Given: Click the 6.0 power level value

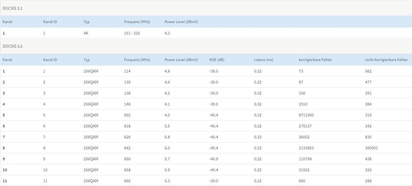Looking at the screenshot, I should point(167,148).
